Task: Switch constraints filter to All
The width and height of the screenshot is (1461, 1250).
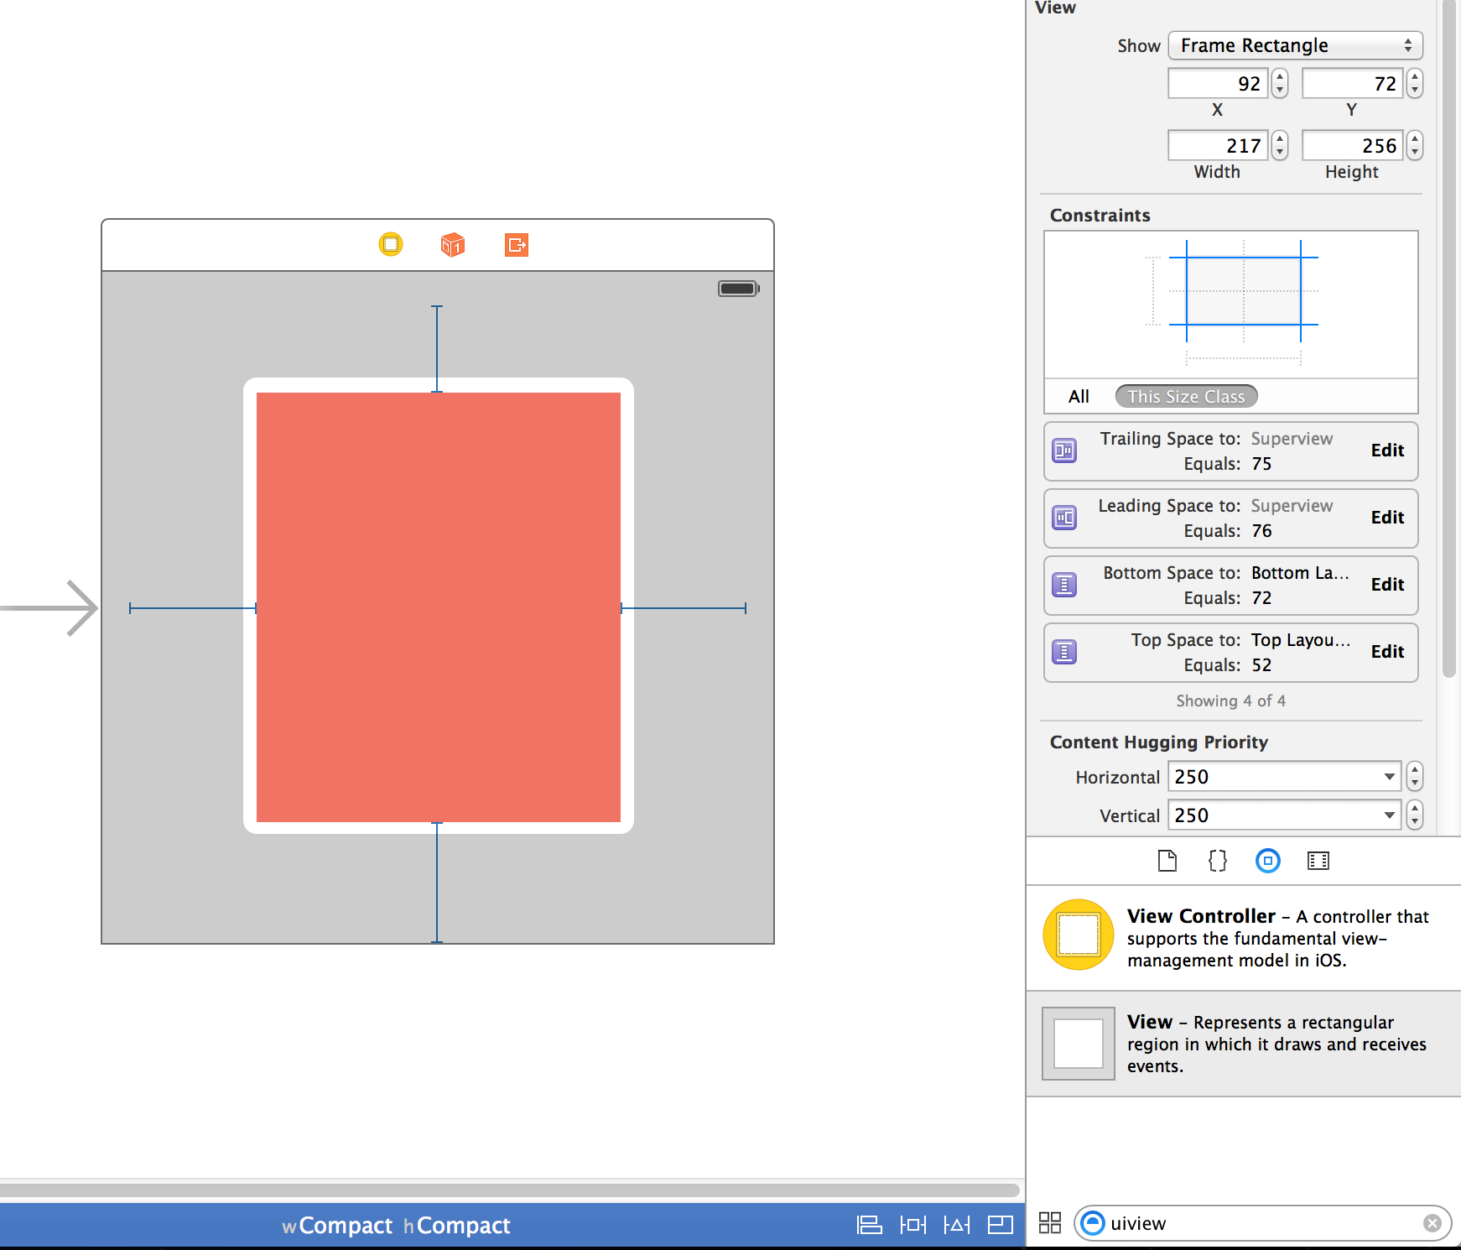Action: coord(1079,396)
